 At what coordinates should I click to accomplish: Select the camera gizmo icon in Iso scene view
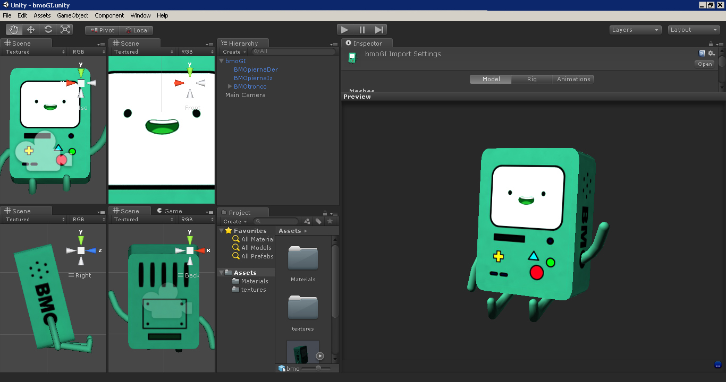click(x=43, y=151)
